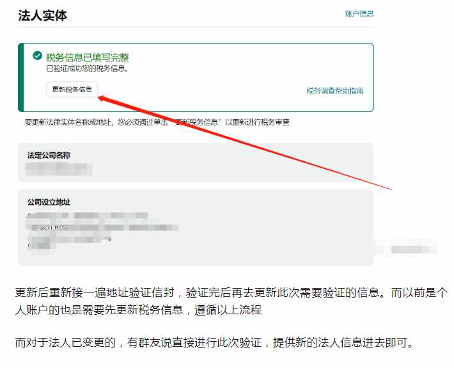Click the 公司设立地址 gray card area
Viewport: 454px width, 368px height.
(196, 228)
